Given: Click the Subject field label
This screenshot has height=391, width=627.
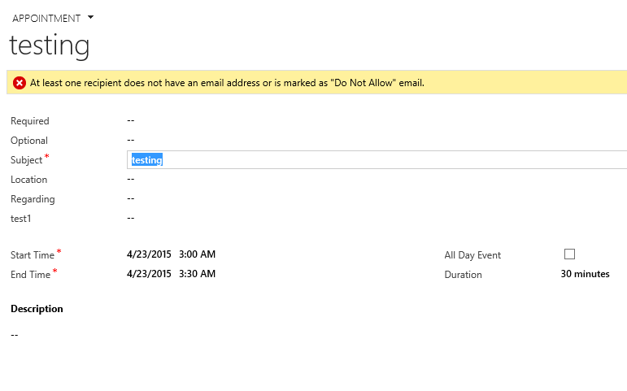Looking at the screenshot, I should pyautogui.click(x=26, y=160).
